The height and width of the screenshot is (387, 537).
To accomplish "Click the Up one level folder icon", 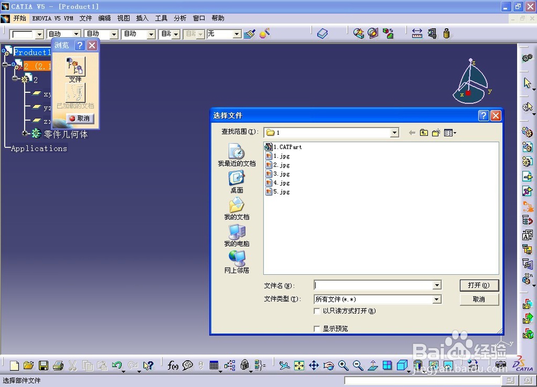I will coord(424,133).
